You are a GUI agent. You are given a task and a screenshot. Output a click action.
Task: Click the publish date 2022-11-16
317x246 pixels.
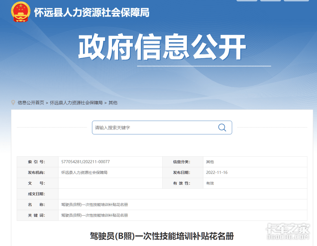[217, 172]
